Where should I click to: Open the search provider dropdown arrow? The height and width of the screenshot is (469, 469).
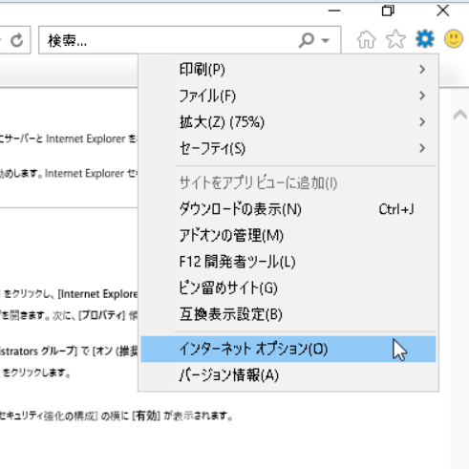[326, 41]
